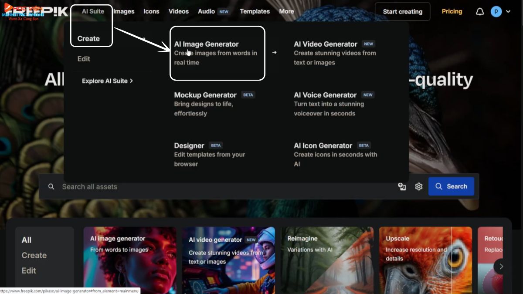Screen dimensions: 523x294
Task: Open the Images menu
Action: pyautogui.click(x=124, y=11)
